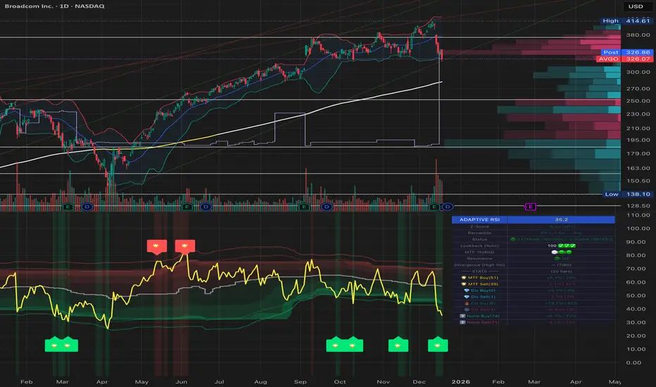Click the 250.00 price axis label
Image resolution: width=656 pixels, height=387 pixels.
pyautogui.click(x=638, y=101)
